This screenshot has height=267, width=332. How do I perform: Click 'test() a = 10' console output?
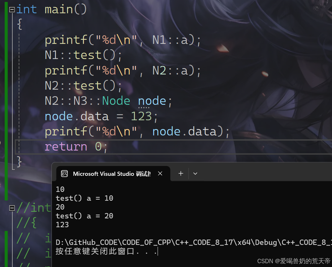click(x=85, y=198)
